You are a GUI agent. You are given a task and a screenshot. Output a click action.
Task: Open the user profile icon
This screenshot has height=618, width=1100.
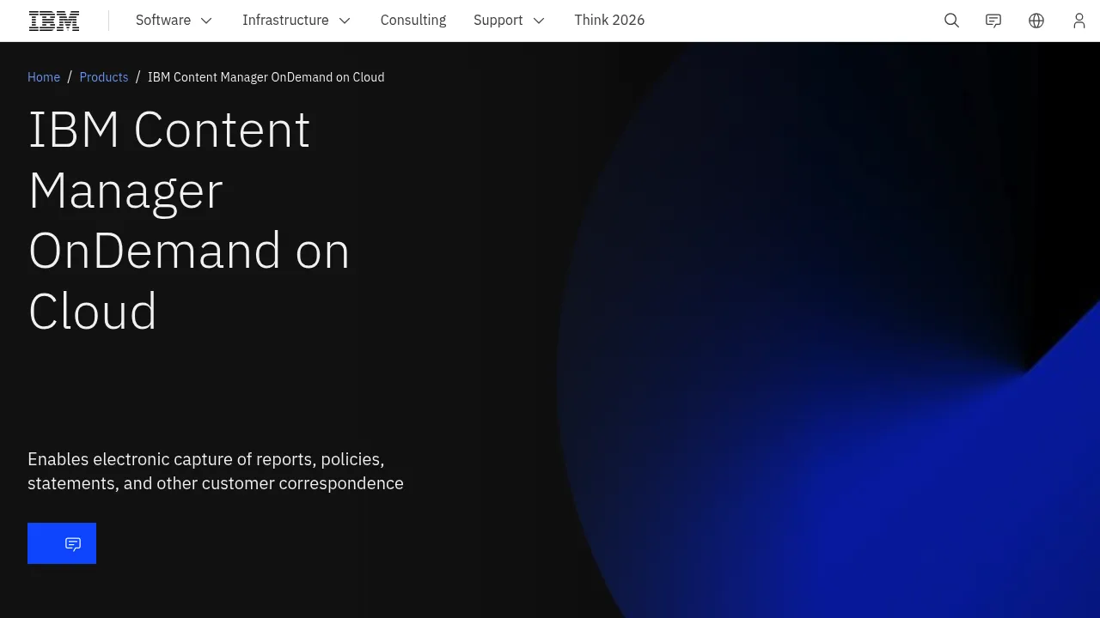[1079, 21]
